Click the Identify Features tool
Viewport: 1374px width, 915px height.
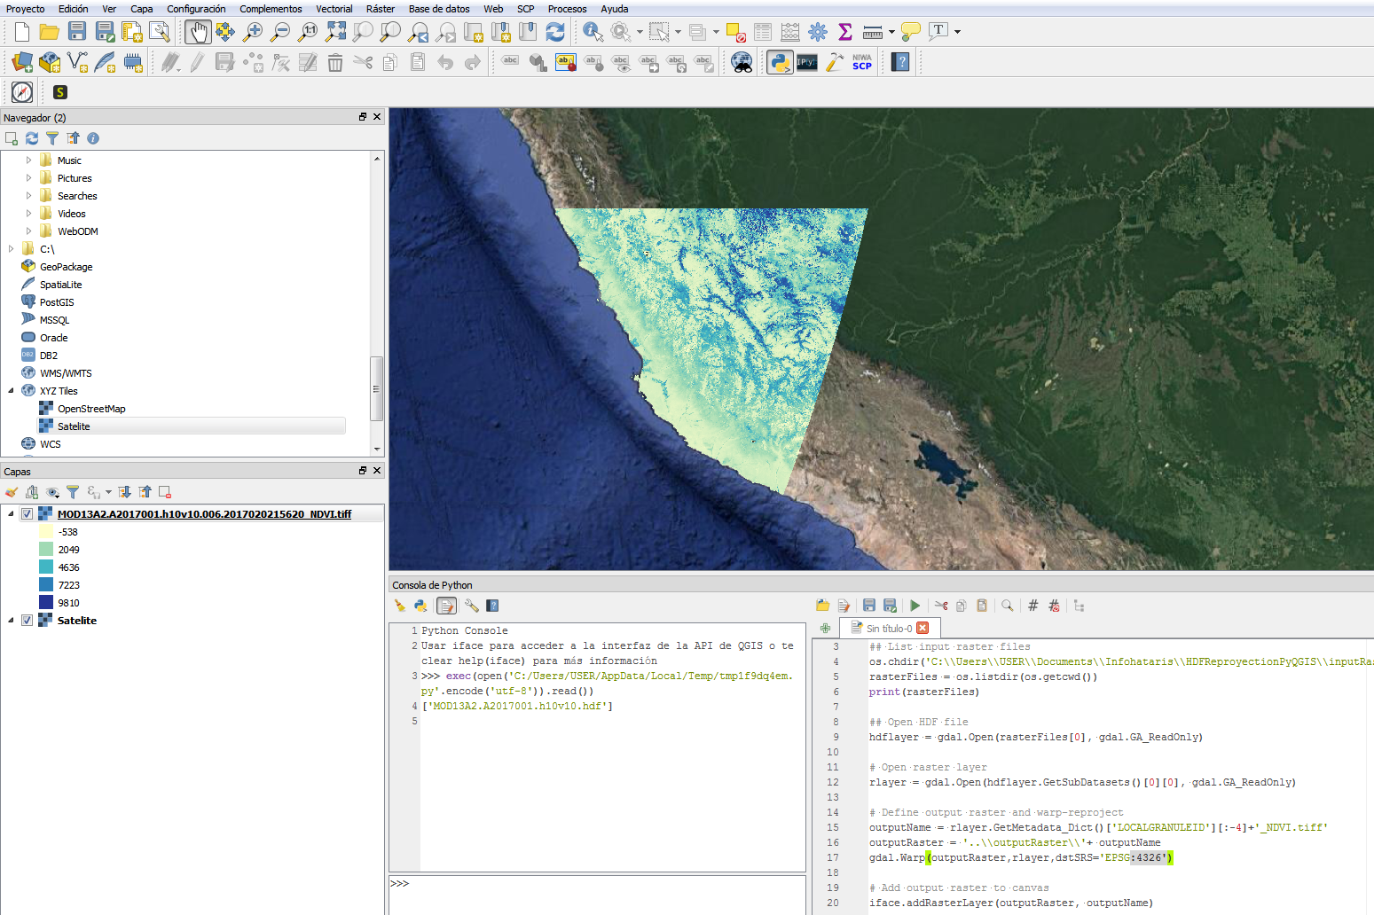[593, 33]
